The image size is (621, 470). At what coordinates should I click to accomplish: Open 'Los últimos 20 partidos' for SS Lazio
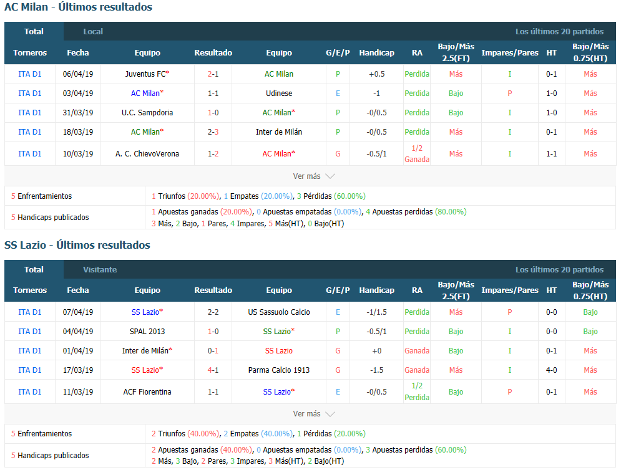coord(559,270)
